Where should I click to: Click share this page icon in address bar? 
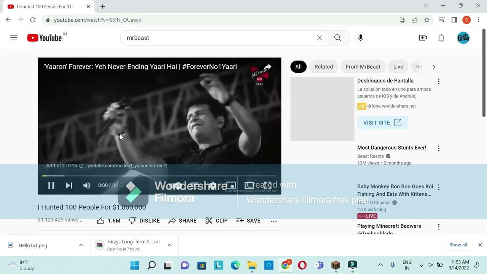click(x=415, y=20)
